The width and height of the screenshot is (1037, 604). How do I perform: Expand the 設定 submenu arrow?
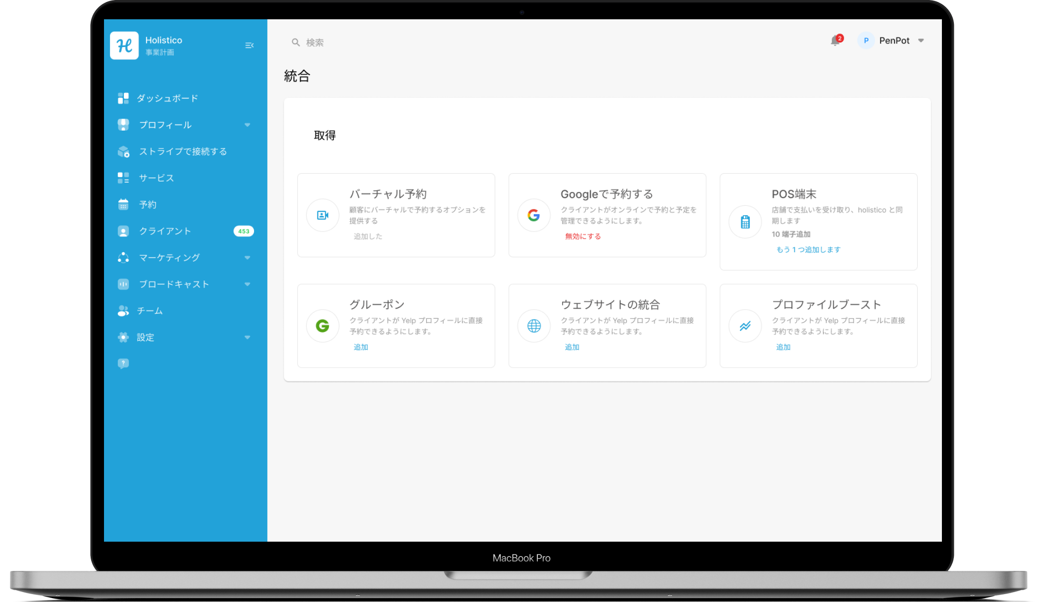coord(248,337)
